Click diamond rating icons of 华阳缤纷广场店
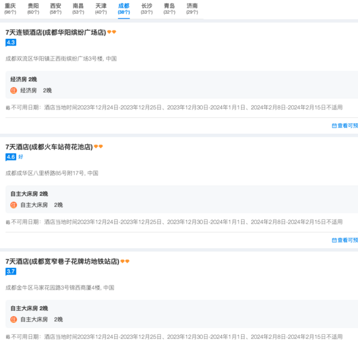This screenshot has width=358, height=345. [112, 32]
